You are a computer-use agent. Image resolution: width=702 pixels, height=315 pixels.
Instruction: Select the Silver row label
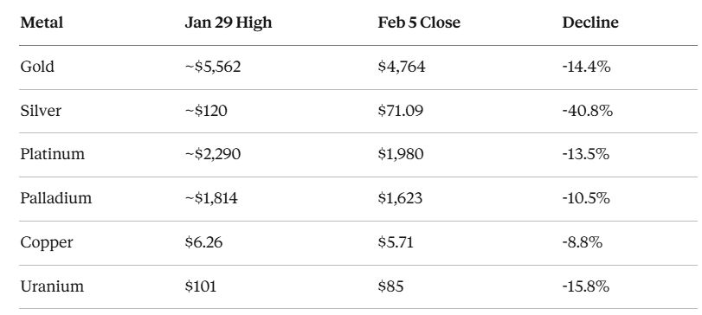[41, 111]
